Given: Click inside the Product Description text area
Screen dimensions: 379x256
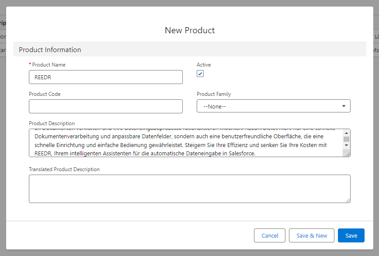Looking at the screenshot, I should point(184,143).
